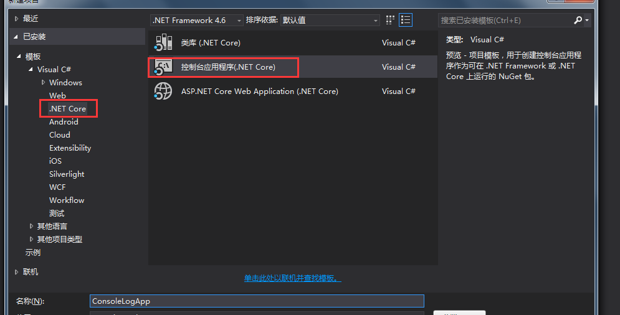Collapse the 模板 tree node

tap(19, 57)
